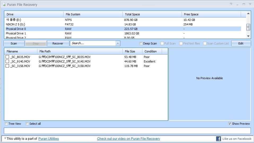Click the 1863.02 GB total space value
This screenshot has height=143, width=254.
click(x=132, y=33)
